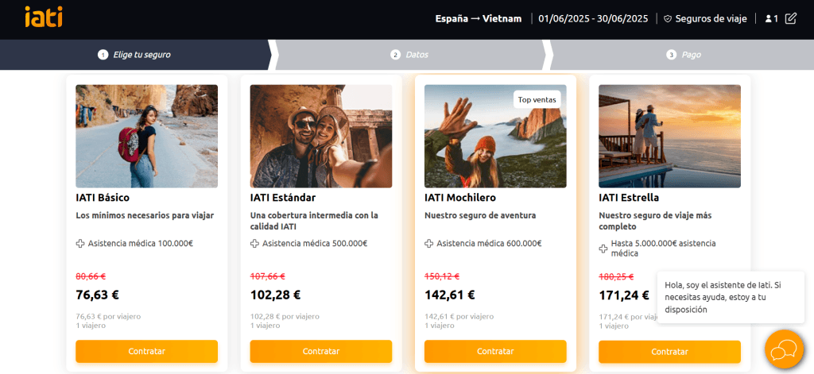
Task: Click the medical cross icon on IATI Estrella
Action: pyautogui.click(x=603, y=249)
